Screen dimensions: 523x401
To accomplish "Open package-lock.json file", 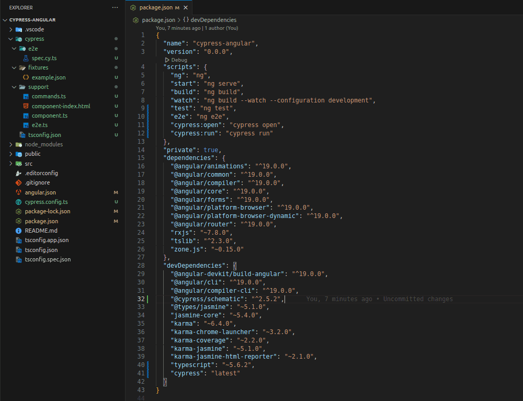I will coord(48,211).
